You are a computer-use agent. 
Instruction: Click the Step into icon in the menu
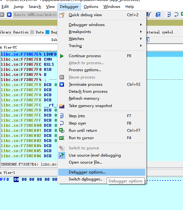[62, 116]
